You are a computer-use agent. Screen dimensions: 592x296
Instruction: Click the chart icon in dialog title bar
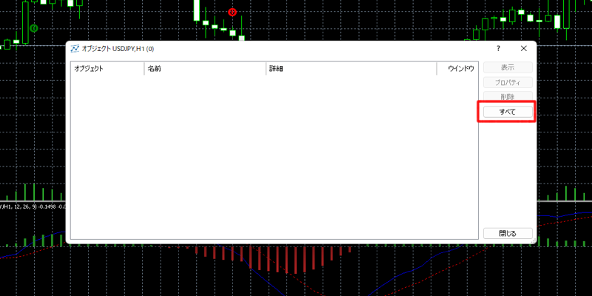(x=75, y=49)
